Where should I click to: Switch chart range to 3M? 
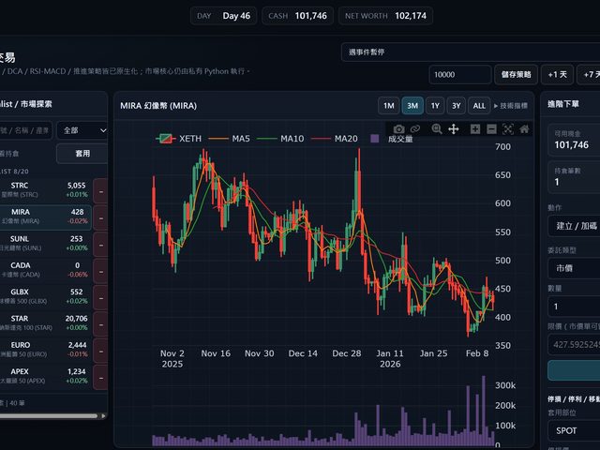coord(412,106)
